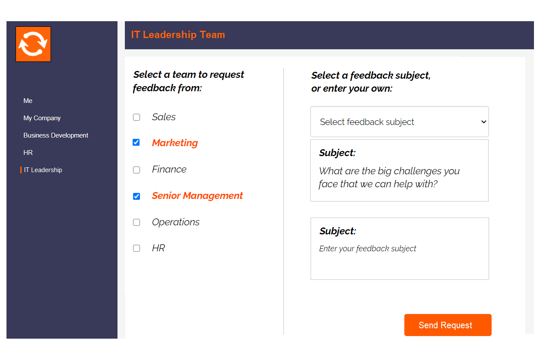Image resolution: width=540 pixels, height=346 pixels.
Task: Open Me in the sidebar
Action: pyautogui.click(x=28, y=101)
